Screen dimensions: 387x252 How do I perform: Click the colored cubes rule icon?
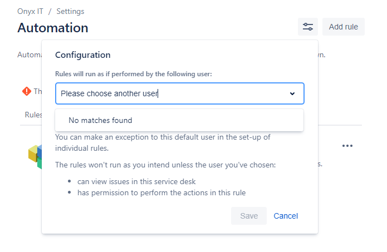pyautogui.click(x=35, y=156)
